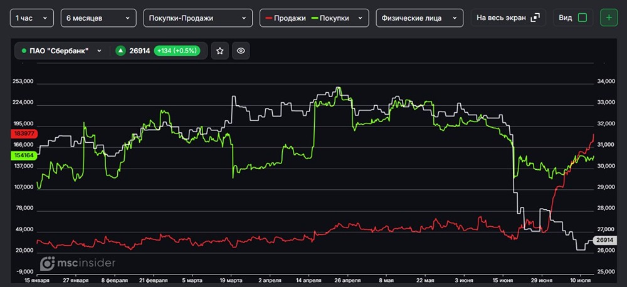Add to favorites with the star icon
The image size is (627, 287).
(x=219, y=51)
